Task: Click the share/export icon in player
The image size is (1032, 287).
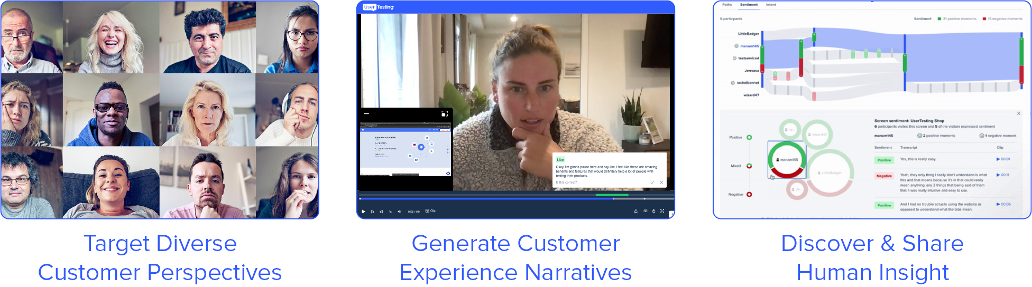Action: [x=653, y=211]
